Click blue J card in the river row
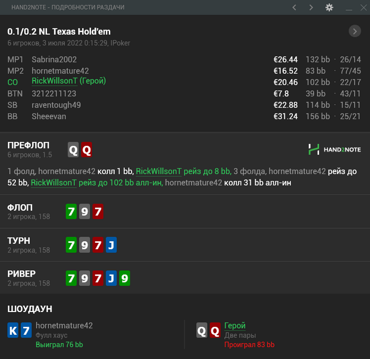370x359 pixels. pyautogui.click(x=111, y=278)
